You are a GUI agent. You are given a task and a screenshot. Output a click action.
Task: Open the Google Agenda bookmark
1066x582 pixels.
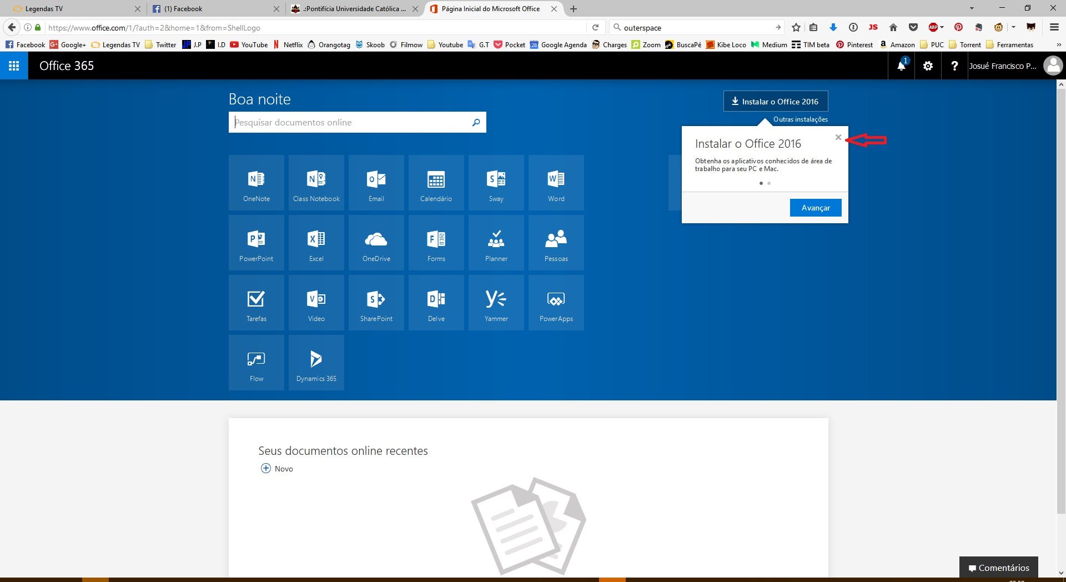tap(559, 44)
